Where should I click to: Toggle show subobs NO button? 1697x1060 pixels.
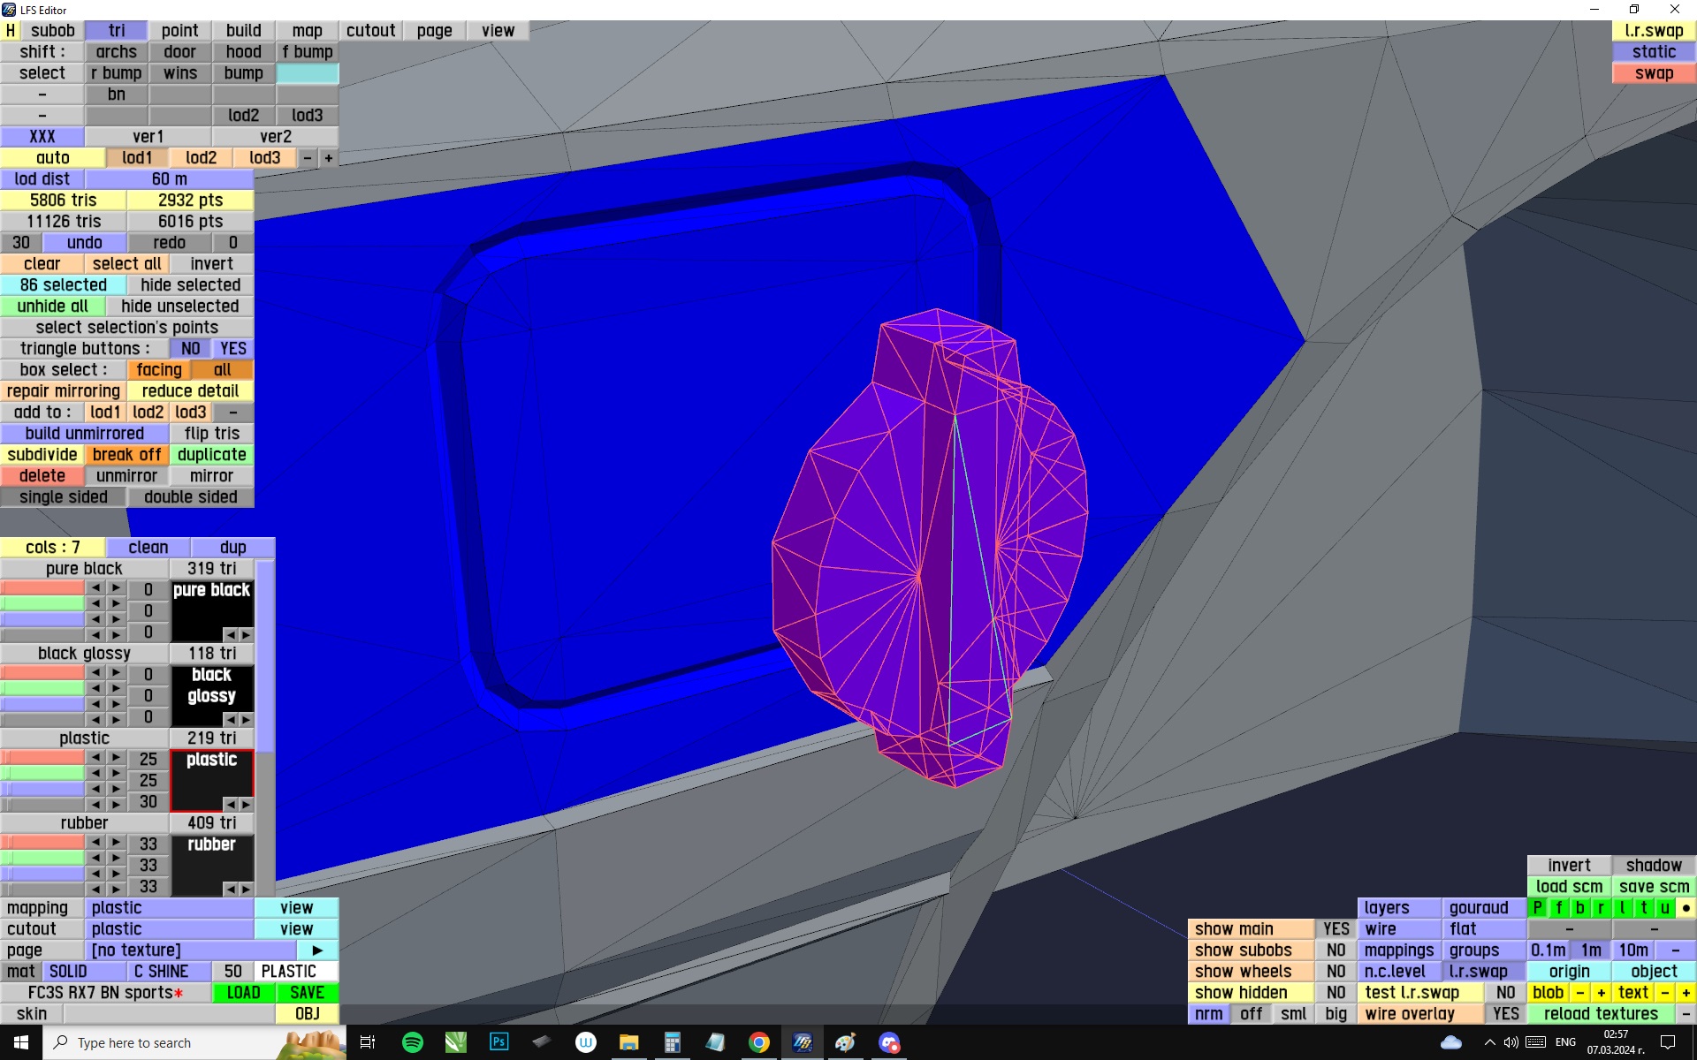(x=1336, y=950)
